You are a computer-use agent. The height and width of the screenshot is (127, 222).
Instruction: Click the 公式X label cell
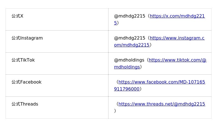(17, 16)
